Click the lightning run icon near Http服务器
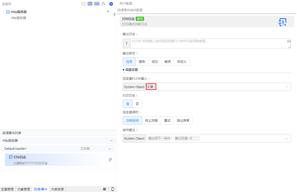Image resolution: width=297 pixels, height=192 pixels. [x=108, y=11]
